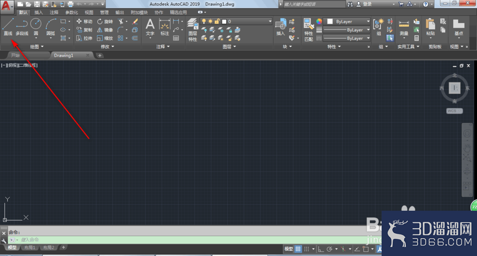The height and width of the screenshot is (256, 477).
Task: Switch to 布局1 layout tab
Action: (x=30, y=247)
